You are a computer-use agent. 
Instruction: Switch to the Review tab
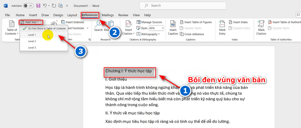point(123,15)
